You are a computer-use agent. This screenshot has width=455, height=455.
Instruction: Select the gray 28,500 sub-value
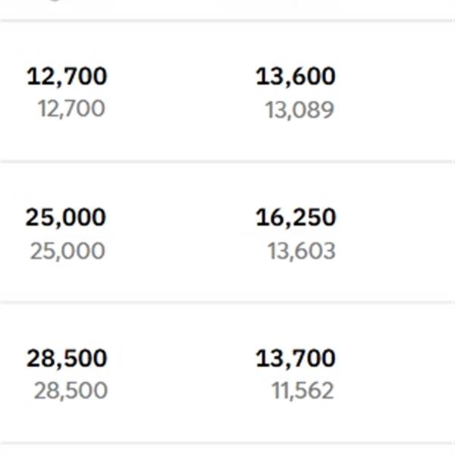71,391
